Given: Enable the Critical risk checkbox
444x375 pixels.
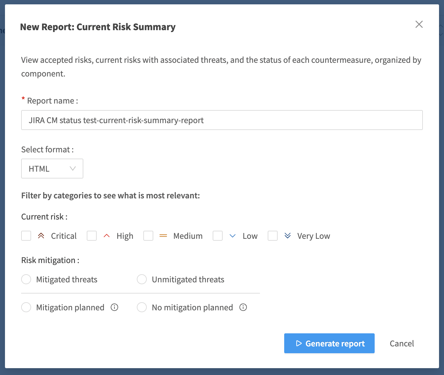Looking at the screenshot, I should pyautogui.click(x=26, y=236).
